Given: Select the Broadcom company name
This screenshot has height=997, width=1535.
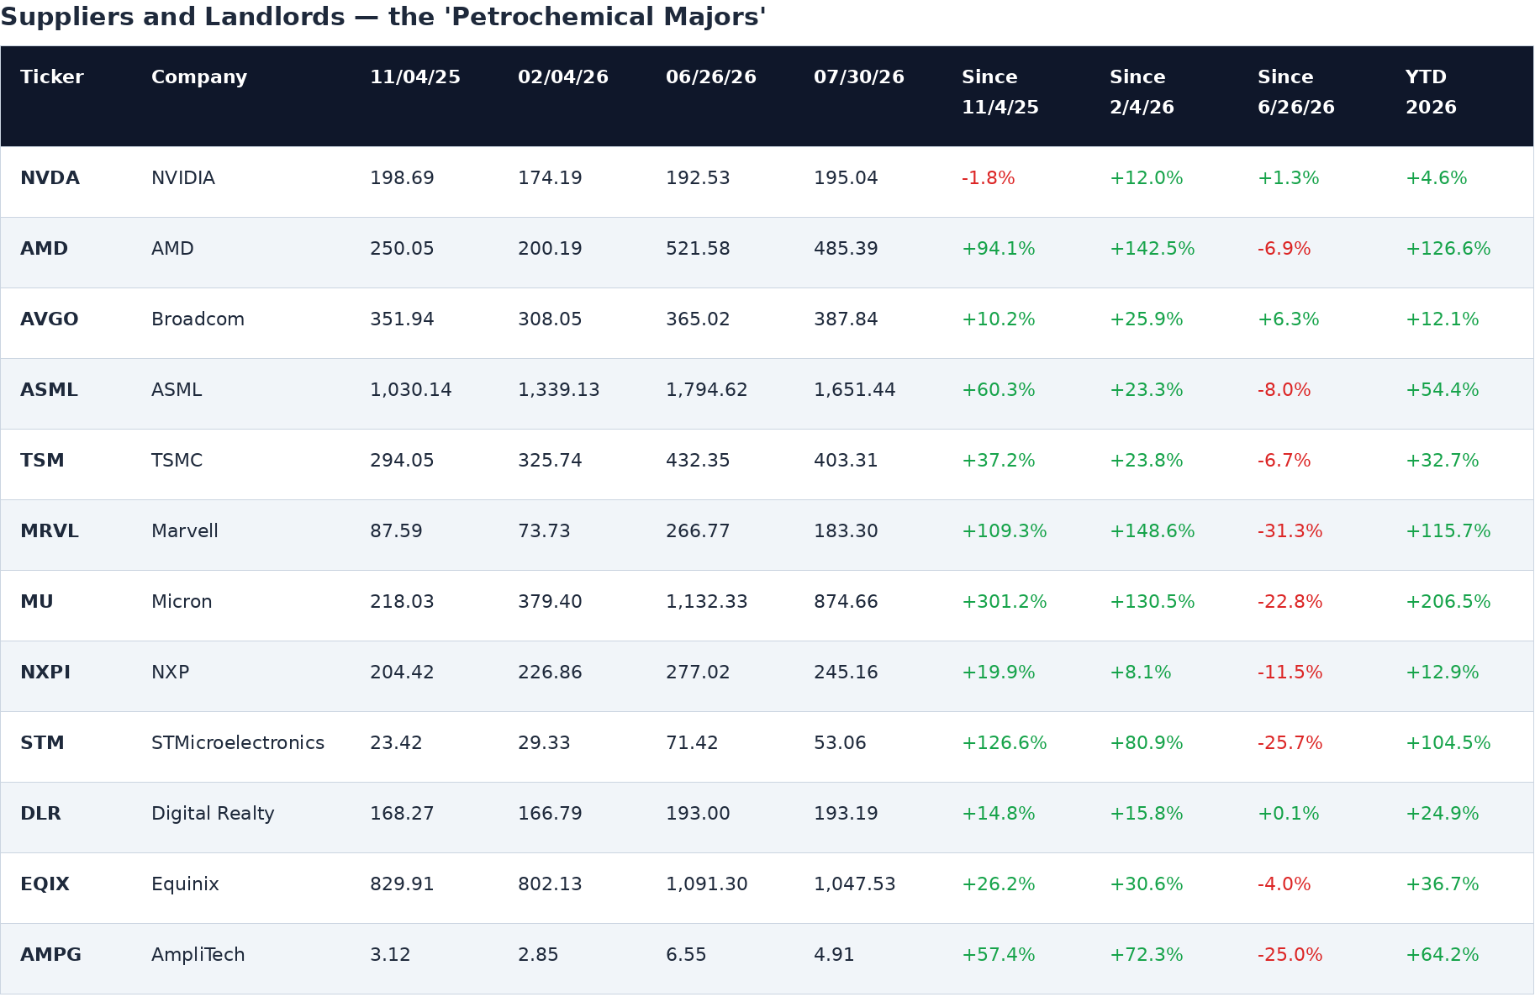Looking at the screenshot, I should [x=198, y=319].
